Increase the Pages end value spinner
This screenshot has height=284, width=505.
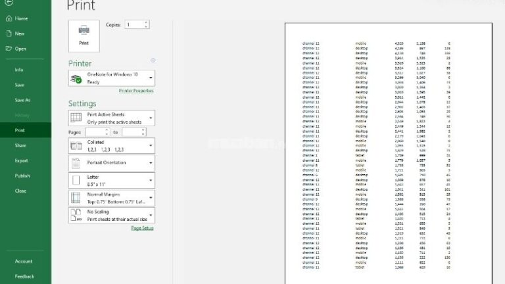coord(143,130)
